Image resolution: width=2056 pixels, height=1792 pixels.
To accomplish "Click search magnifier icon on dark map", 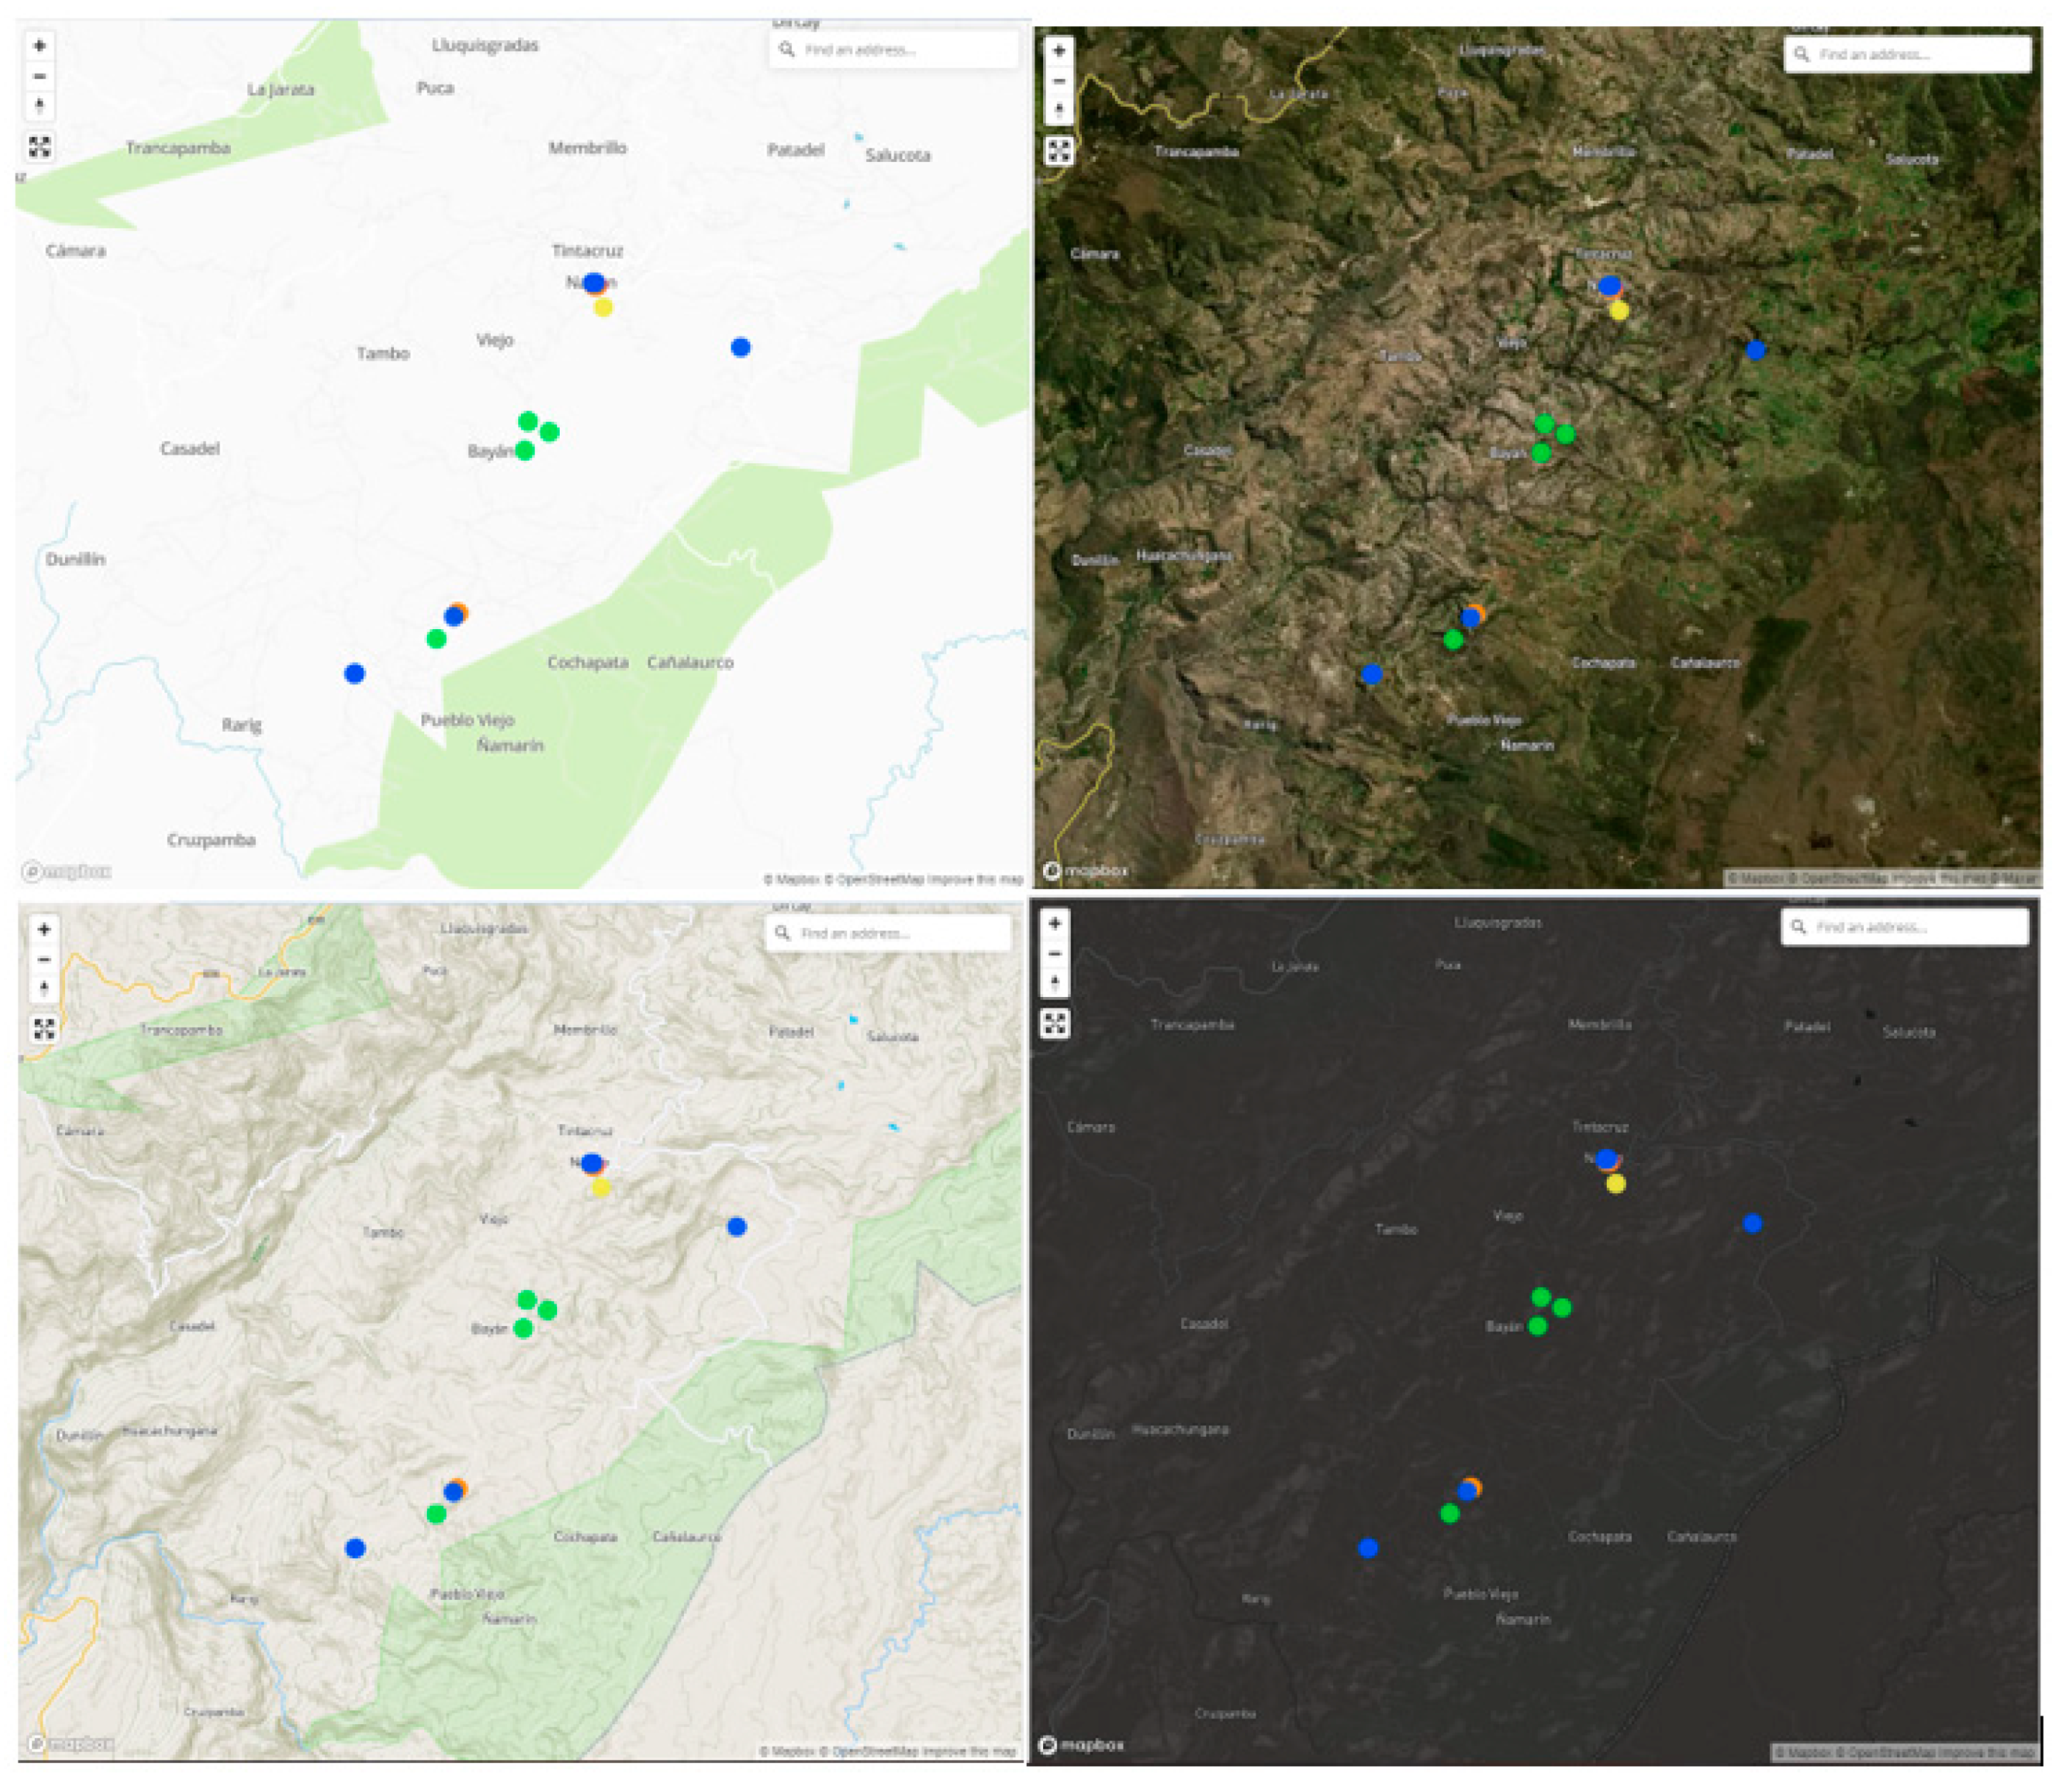I will tap(1798, 927).
